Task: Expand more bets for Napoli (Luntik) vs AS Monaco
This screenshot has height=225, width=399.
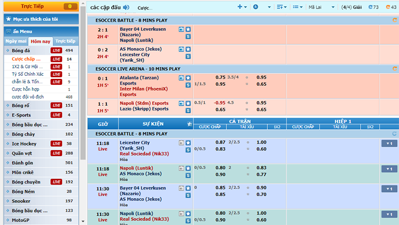Action: (389, 169)
